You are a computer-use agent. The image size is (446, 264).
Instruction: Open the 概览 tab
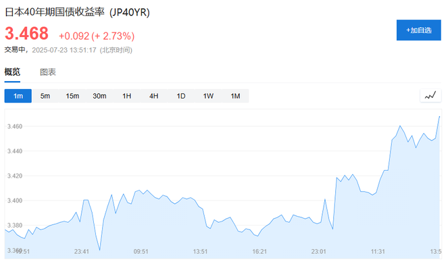(x=12, y=72)
